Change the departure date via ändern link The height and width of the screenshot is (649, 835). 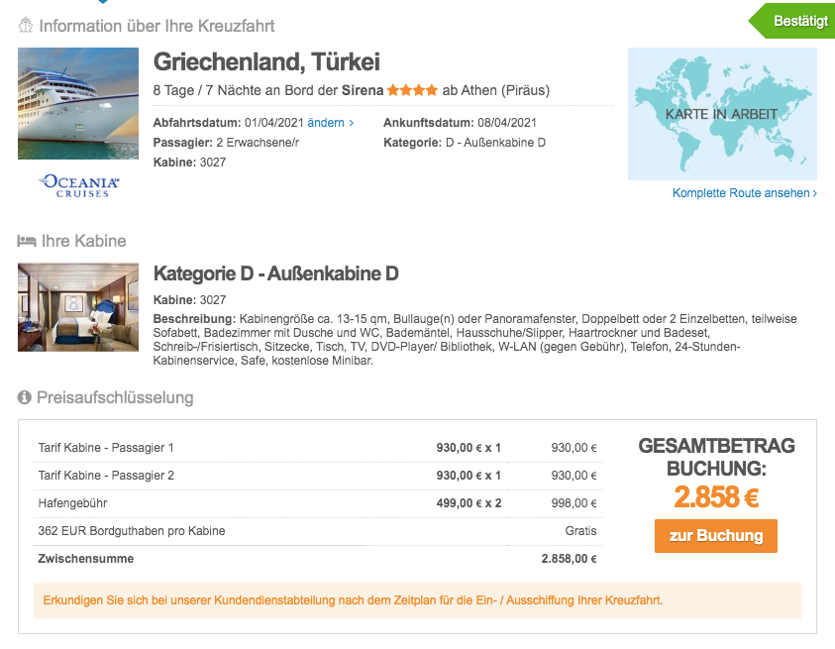330,123
